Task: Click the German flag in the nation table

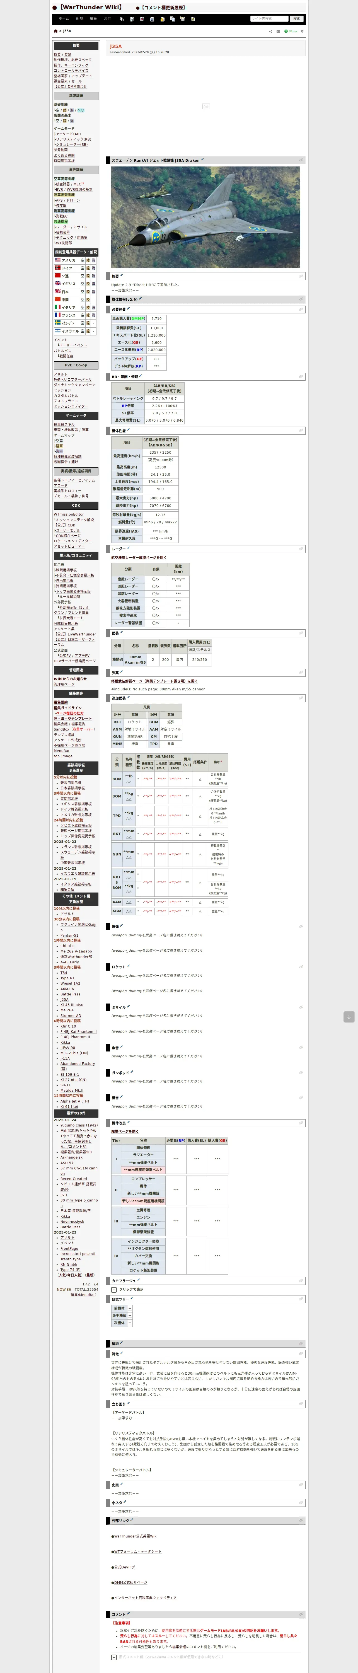Action: click(58, 268)
